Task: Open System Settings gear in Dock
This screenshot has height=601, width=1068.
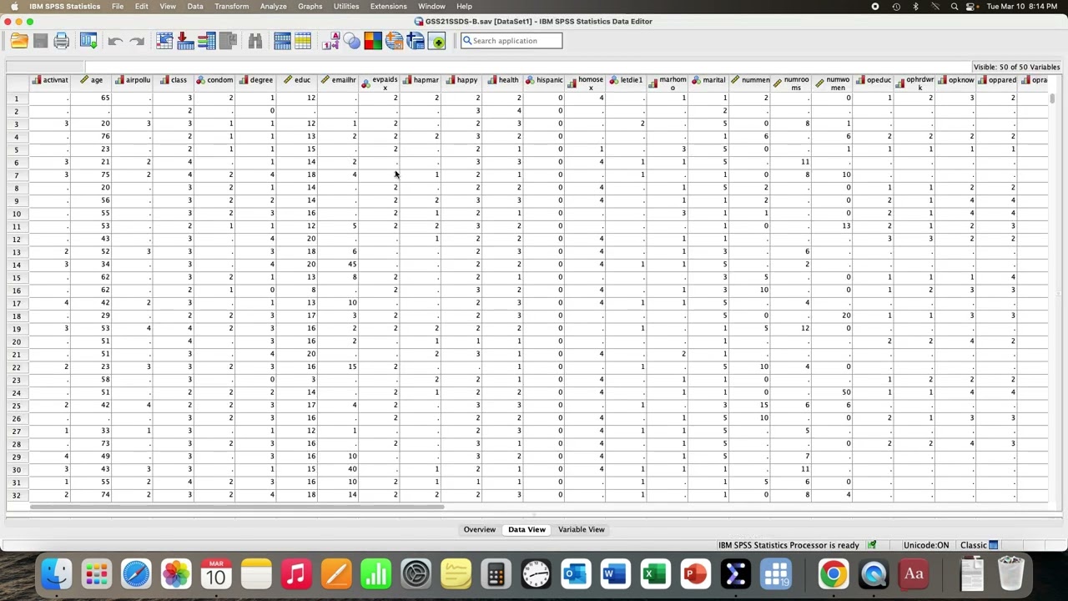Action: click(416, 574)
